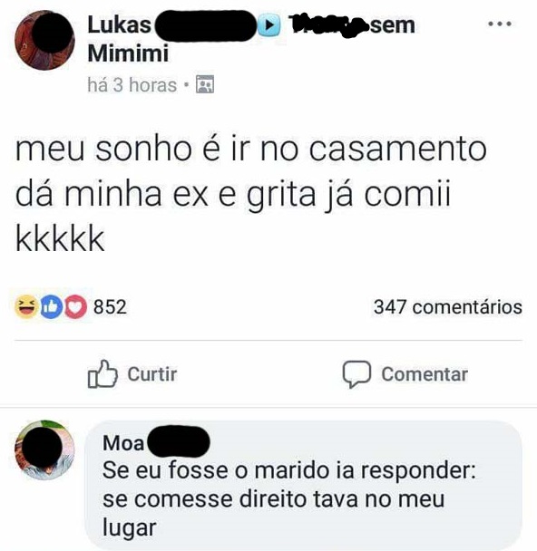Like the post with the Curtir button
Viewport: 537px width, 551px height.
click(x=132, y=374)
